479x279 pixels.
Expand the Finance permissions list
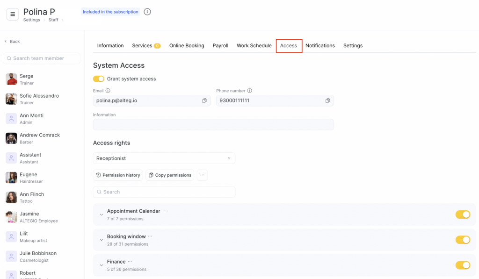[102, 265]
